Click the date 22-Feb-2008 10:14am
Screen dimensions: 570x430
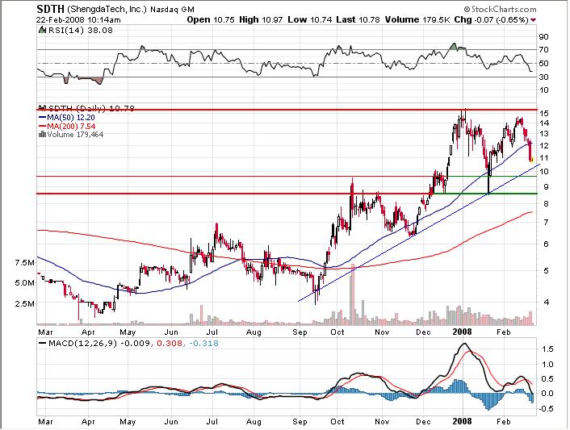pyautogui.click(x=78, y=20)
